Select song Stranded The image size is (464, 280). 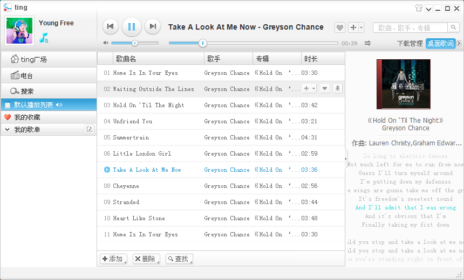(x=221, y=202)
